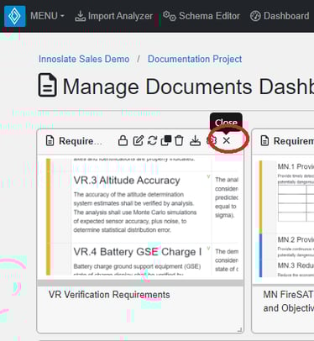
Task: Click the document icon beside the Require... title
Action: click(50, 141)
